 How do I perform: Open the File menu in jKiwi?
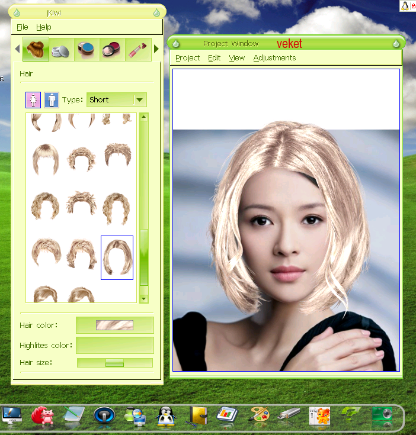coord(22,27)
